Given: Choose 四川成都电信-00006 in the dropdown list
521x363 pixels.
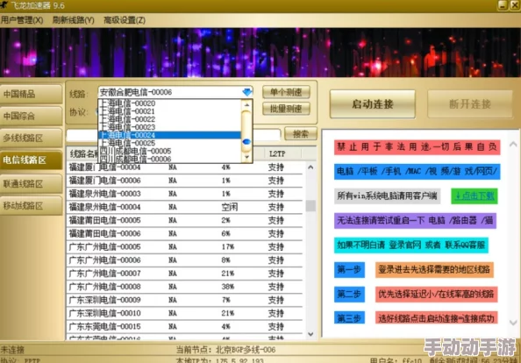Looking at the screenshot, I should (x=169, y=159).
